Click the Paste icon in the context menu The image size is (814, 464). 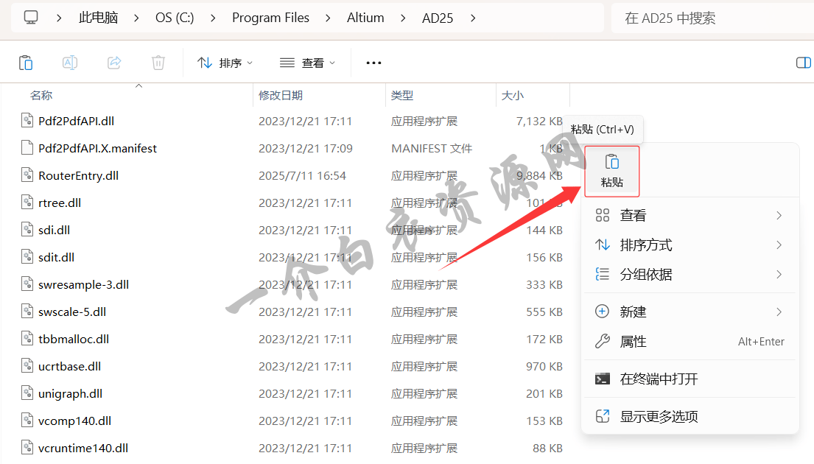pos(611,170)
